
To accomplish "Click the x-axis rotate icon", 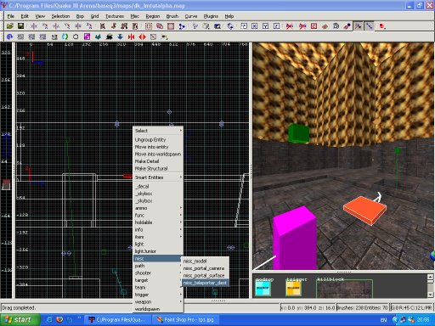I will coord(45,26).
